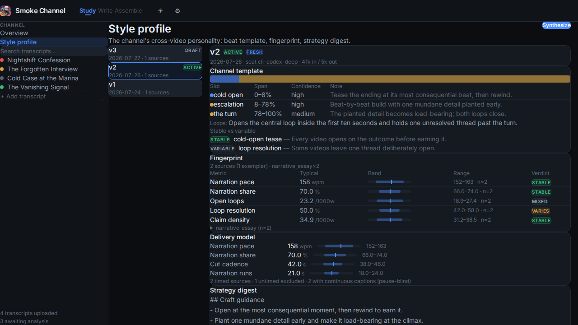The width and height of the screenshot is (578, 325).
Task: Click the FRESH badge beside v2
Action: (255, 52)
